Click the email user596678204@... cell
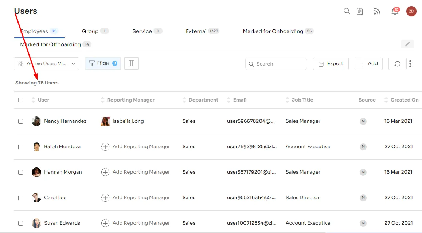This screenshot has height=233, width=422. point(251,121)
